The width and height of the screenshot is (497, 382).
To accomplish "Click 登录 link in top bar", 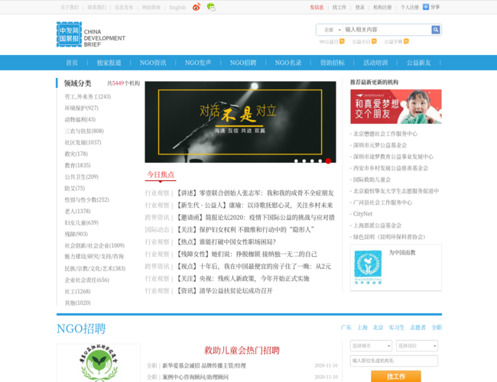I will [x=360, y=8].
